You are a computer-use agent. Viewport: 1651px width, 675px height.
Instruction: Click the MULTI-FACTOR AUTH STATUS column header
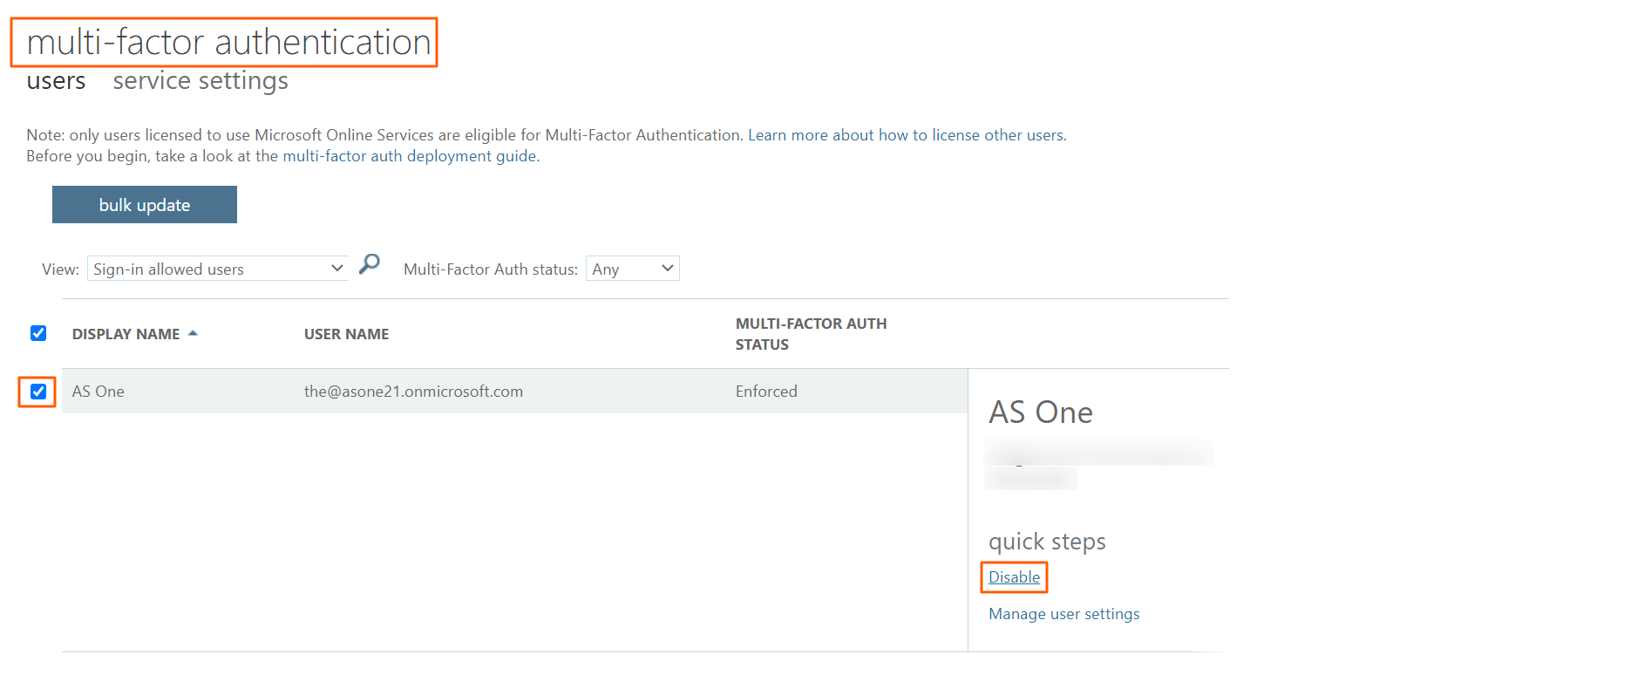click(x=811, y=334)
